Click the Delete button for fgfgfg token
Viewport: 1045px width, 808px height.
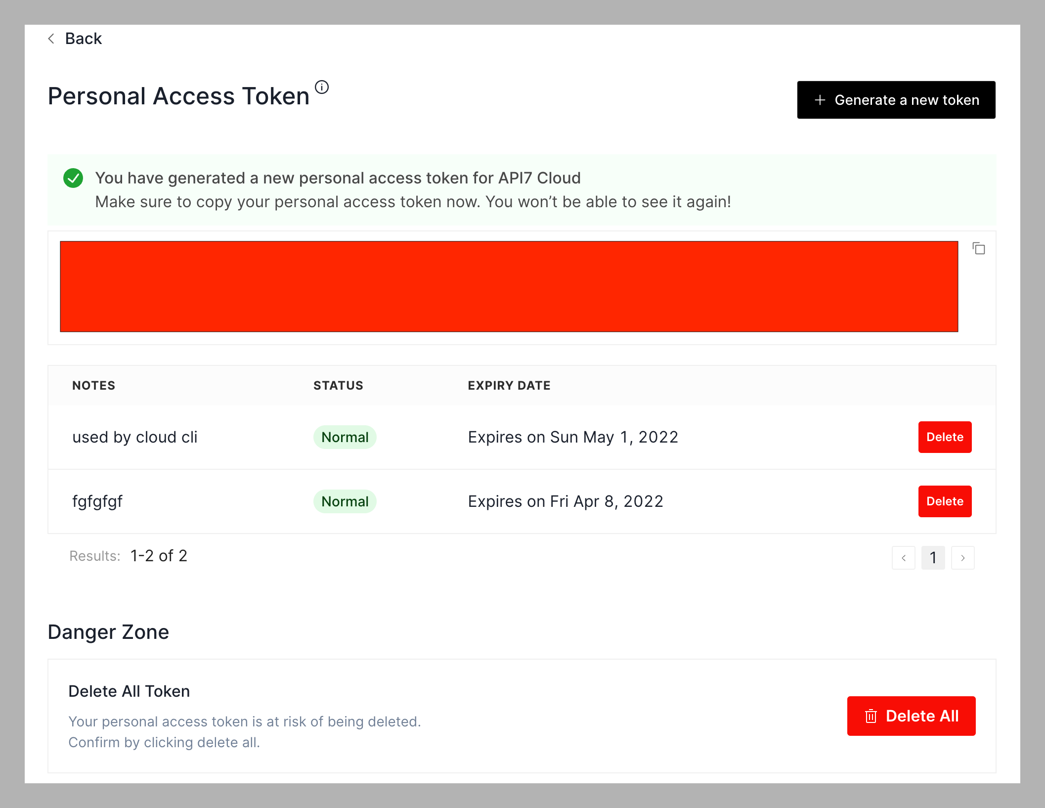coord(944,501)
